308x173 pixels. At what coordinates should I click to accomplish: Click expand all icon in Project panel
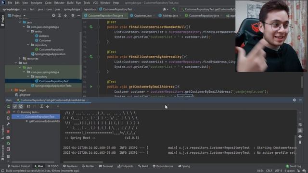pos(60,15)
